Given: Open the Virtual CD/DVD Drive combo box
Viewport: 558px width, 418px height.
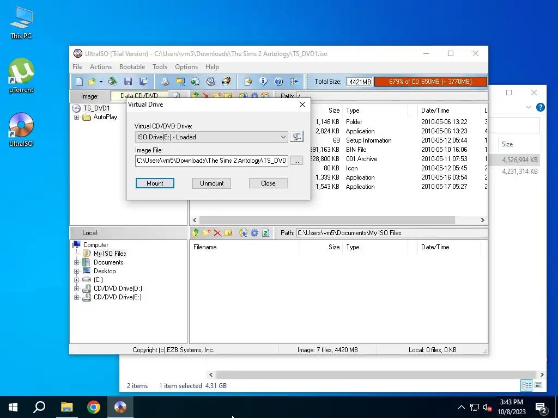Looking at the screenshot, I should click(x=211, y=137).
